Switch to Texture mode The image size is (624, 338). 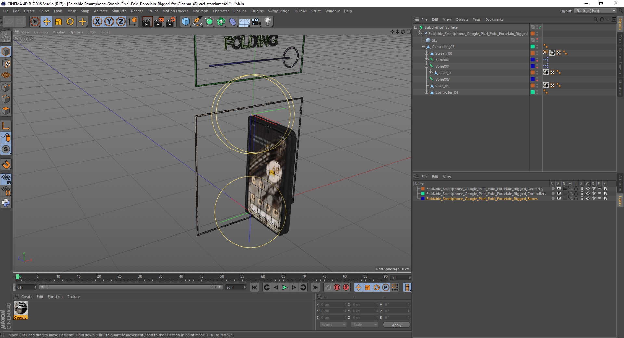click(6, 64)
